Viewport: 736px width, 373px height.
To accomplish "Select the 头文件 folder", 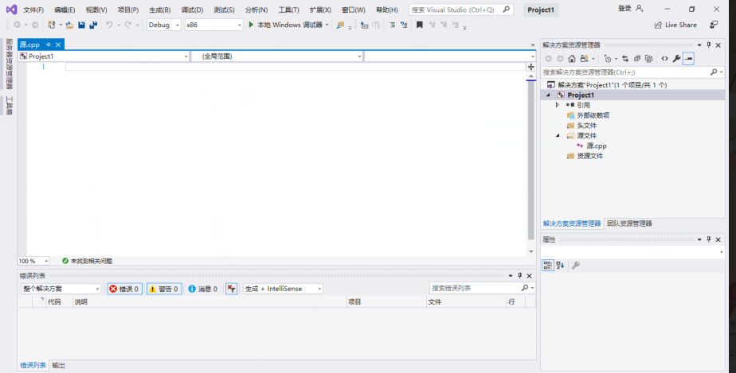I will pyautogui.click(x=587, y=126).
